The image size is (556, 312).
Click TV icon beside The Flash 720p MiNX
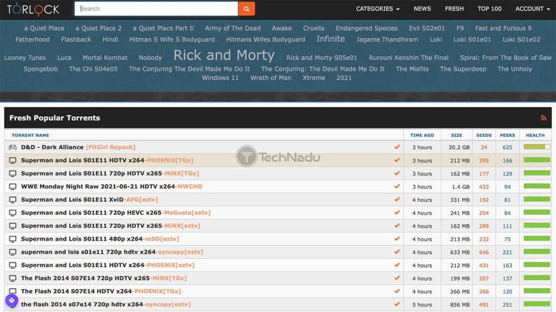click(x=13, y=278)
